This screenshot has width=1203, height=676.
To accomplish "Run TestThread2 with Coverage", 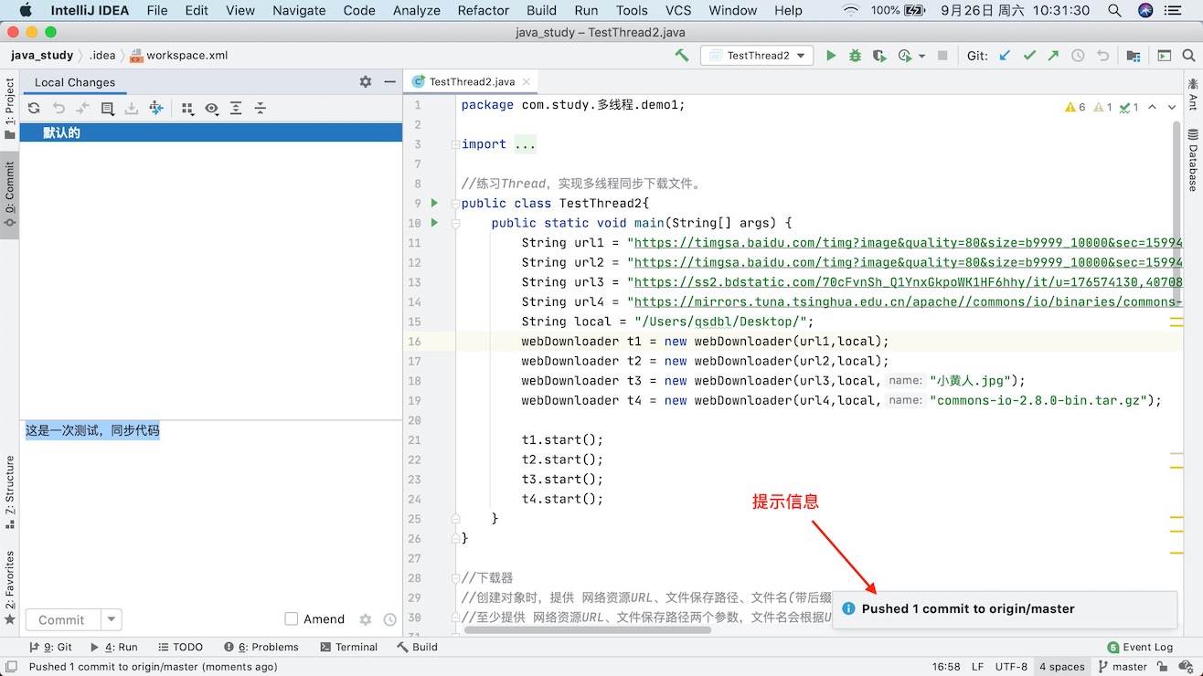I will (x=879, y=56).
